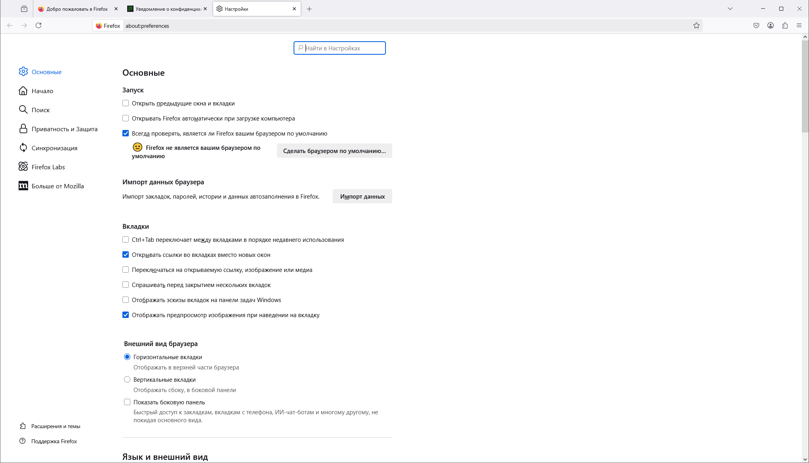Click the Импорт данных браузера heading
Viewport: 809px width, 463px height.
(x=163, y=182)
